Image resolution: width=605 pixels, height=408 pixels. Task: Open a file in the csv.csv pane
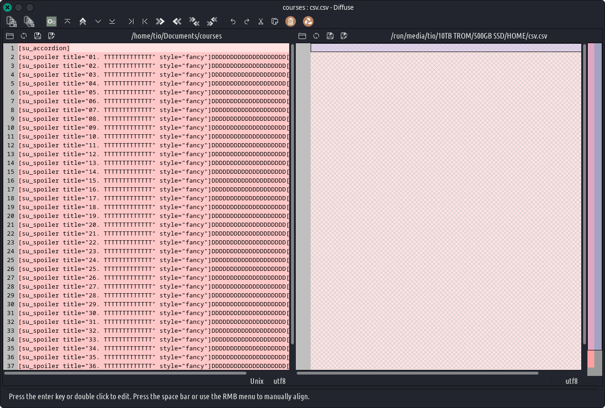pos(302,36)
